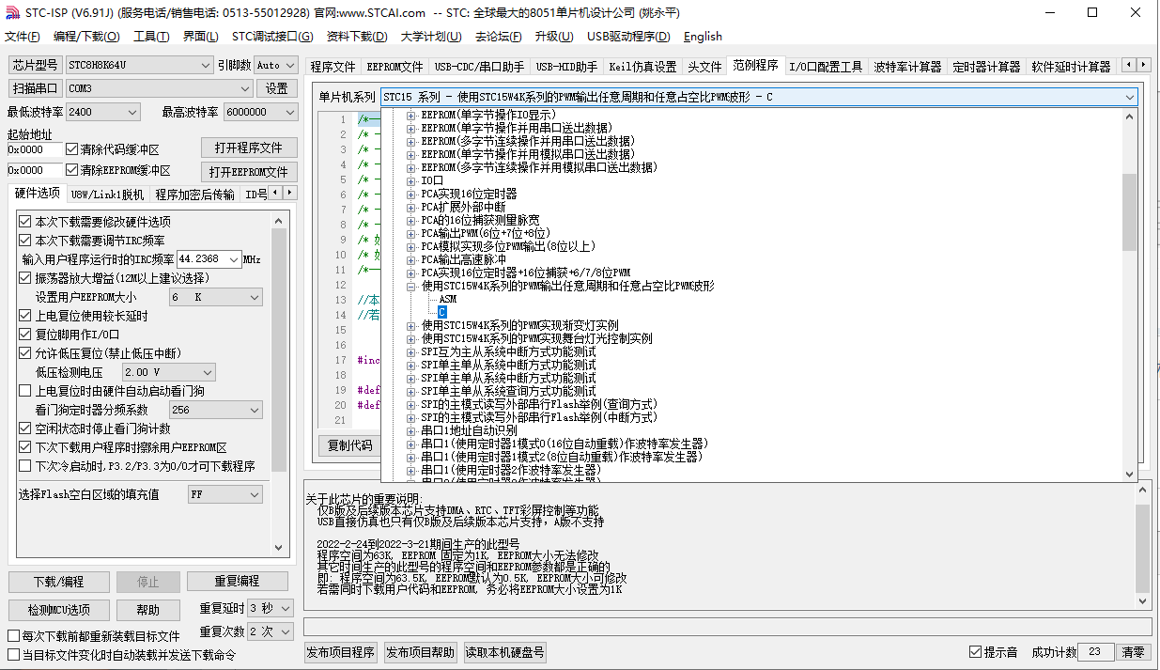Image resolution: width=1160 pixels, height=670 pixels.
Task: Toggle 复位脚用作I/O口 checkbox
Action: pyautogui.click(x=25, y=335)
